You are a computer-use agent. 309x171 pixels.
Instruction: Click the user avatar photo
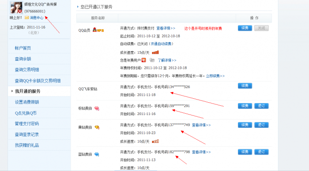(16, 7)
